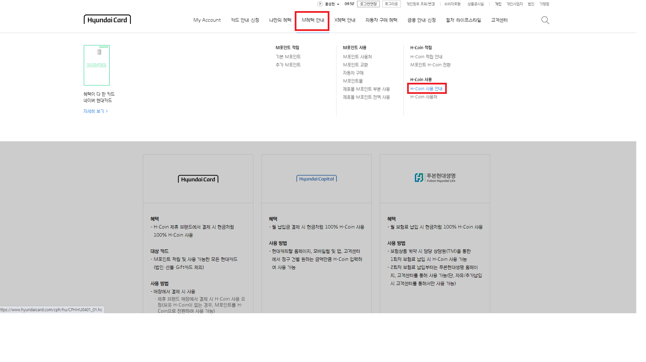Click 혜택이 다 한 카드 네이버 현대카드 caption

99,97
